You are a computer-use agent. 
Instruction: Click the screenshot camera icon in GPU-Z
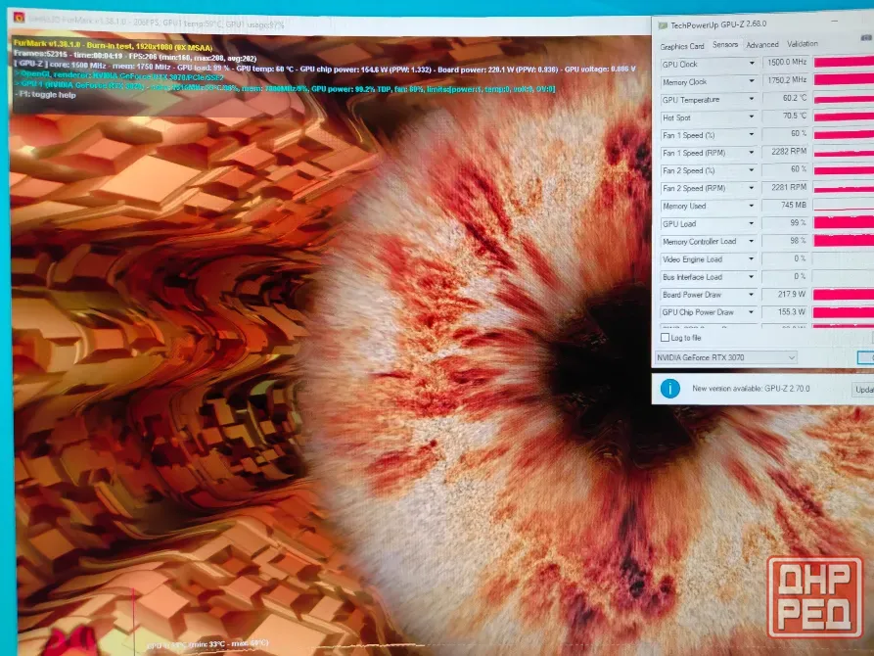pyautogui.click(x=866, y=37)
